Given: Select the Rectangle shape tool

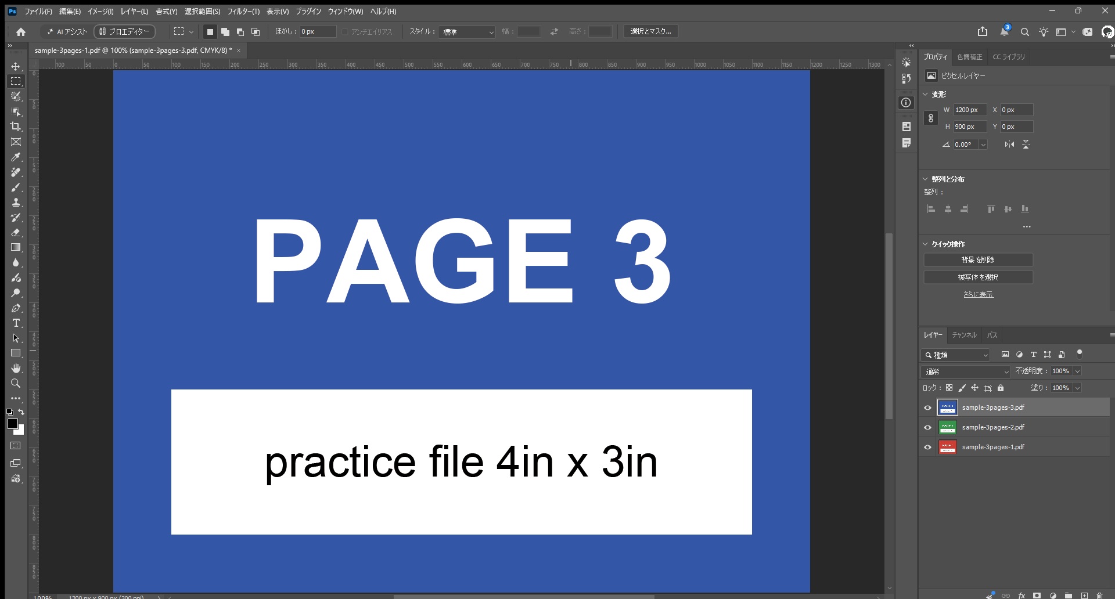Looking at the screenshot, I should [16, 353].
